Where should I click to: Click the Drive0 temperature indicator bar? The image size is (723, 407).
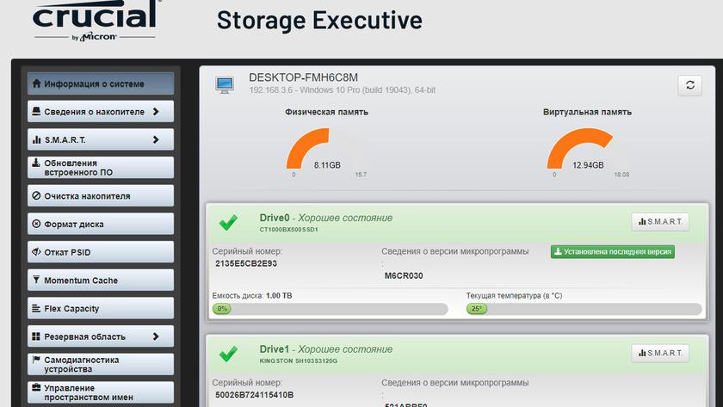coord(584,308)
